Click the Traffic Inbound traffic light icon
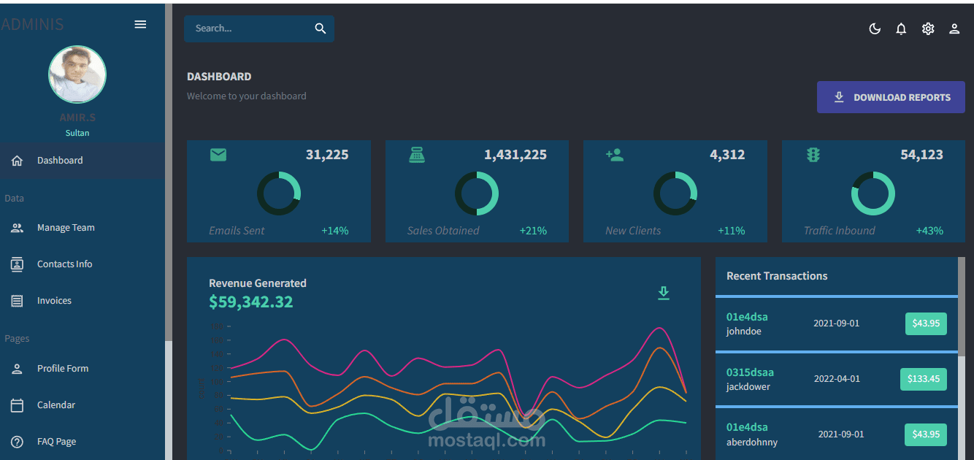The image size is (974, 460). click(813, 154)
